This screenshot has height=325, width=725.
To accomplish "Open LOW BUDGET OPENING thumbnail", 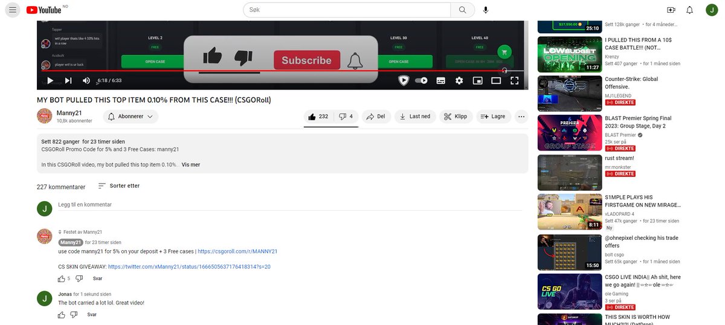I will click(569, 54).
